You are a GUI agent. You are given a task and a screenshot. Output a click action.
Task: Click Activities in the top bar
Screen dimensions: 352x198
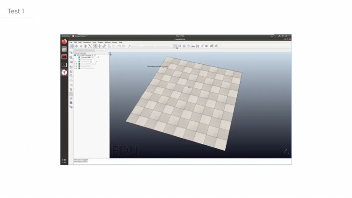tap(66, 36)
